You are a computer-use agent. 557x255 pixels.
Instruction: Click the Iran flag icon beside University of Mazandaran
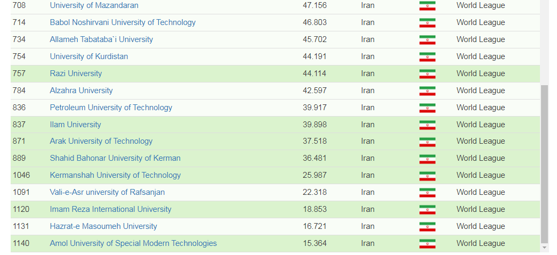[427, 6]
